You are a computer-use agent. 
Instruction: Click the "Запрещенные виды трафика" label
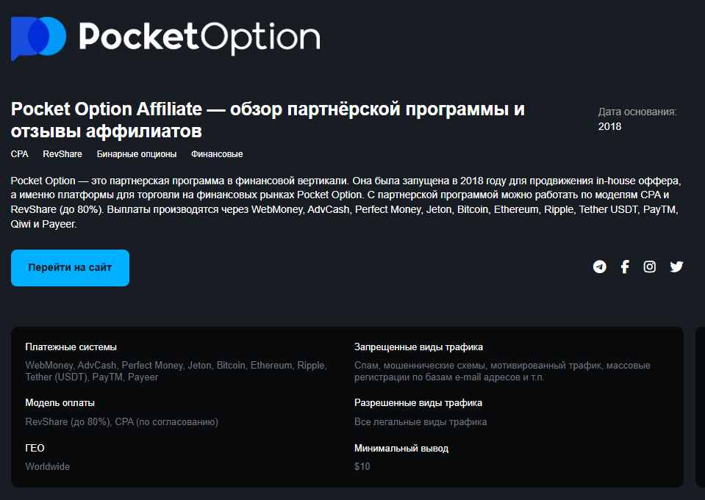click(x=418, y=347)
